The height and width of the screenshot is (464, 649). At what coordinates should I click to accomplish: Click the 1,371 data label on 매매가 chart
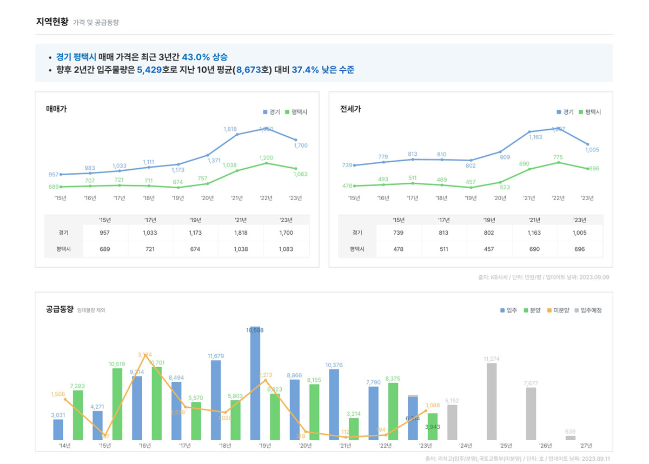(x=214, y=161)
